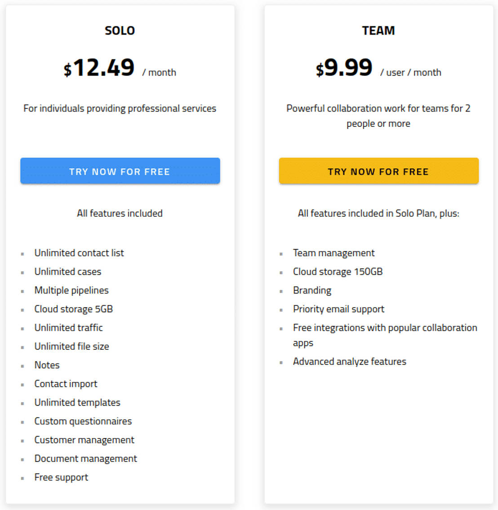Click the Document management feature
Screen dimensions: 498x510
click(86, 458)
